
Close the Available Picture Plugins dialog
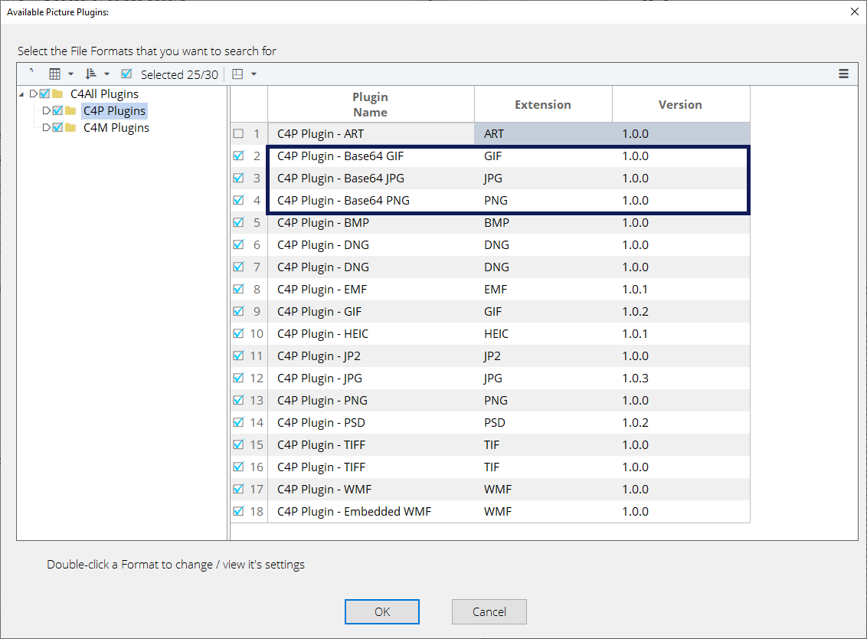[854, 11]
